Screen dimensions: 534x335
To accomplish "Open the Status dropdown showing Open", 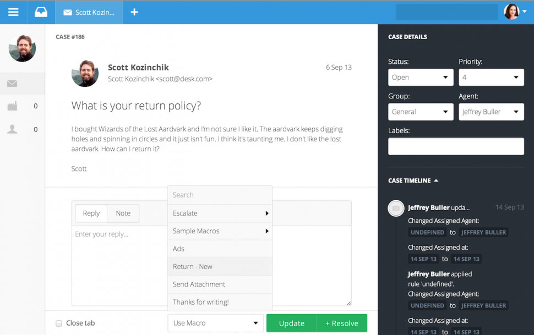I will tap(421, 78).
